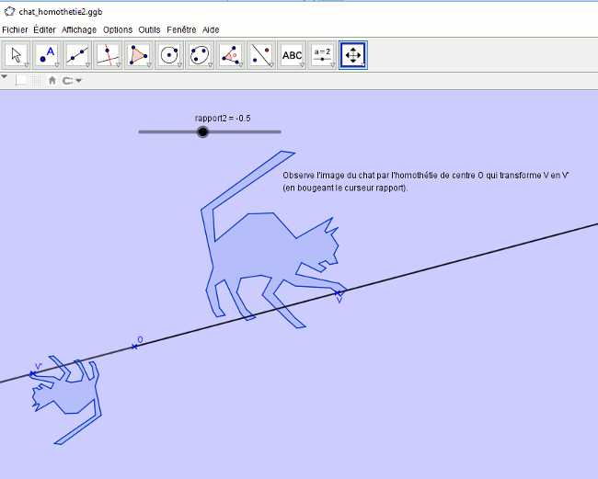This screenshot has width=598, height=479.
Task: Select the Perpendicular Line tool
Action: 108,55
